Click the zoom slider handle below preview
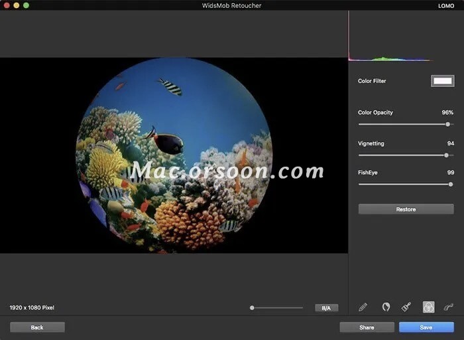This screenshot has height=340, width=464. pos(253,308)
